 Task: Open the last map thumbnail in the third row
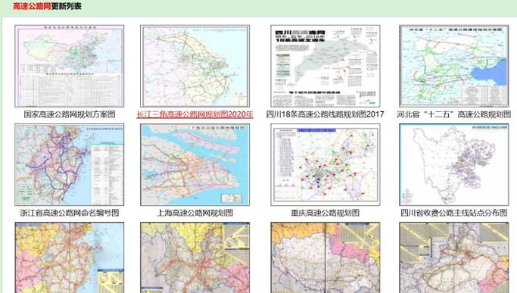454,257
